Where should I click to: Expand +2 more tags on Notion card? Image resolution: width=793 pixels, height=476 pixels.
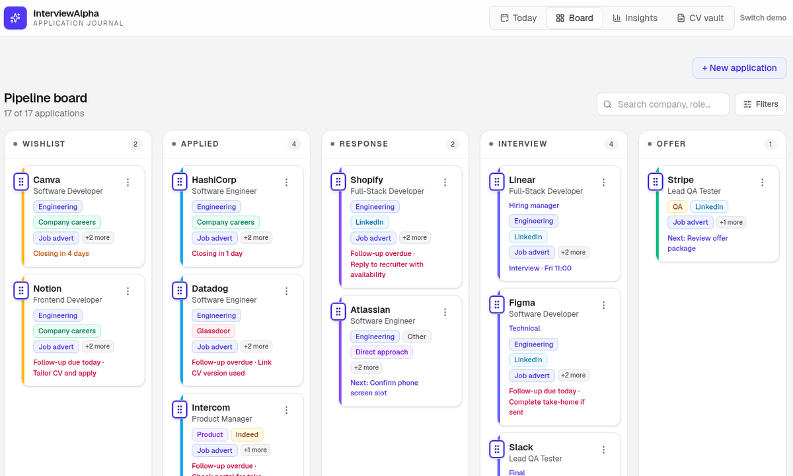[x=98, y=346]
